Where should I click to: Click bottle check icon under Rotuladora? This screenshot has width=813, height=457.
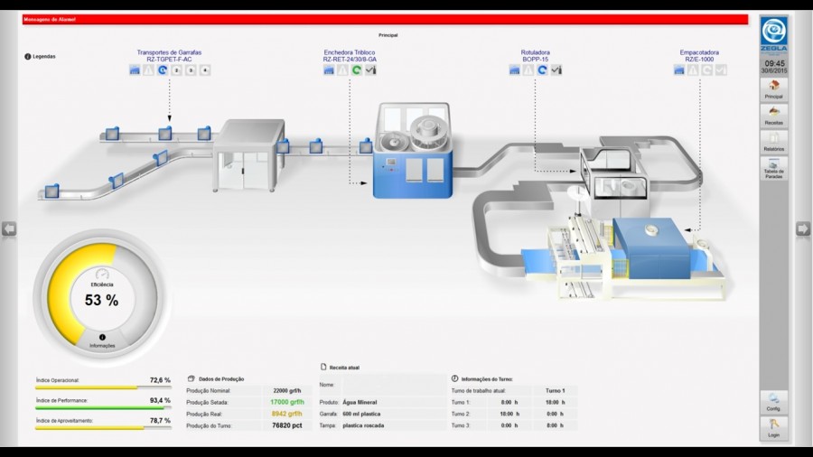pyautogui.click(x=556, y=70)
